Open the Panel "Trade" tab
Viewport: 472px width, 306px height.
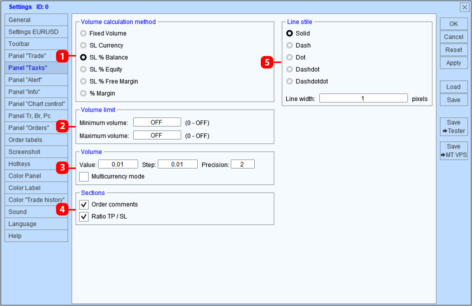(x=36, y=56)
